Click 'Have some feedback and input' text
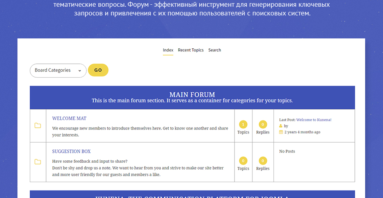This screenshot has width=383, height=198. point(90,162)
